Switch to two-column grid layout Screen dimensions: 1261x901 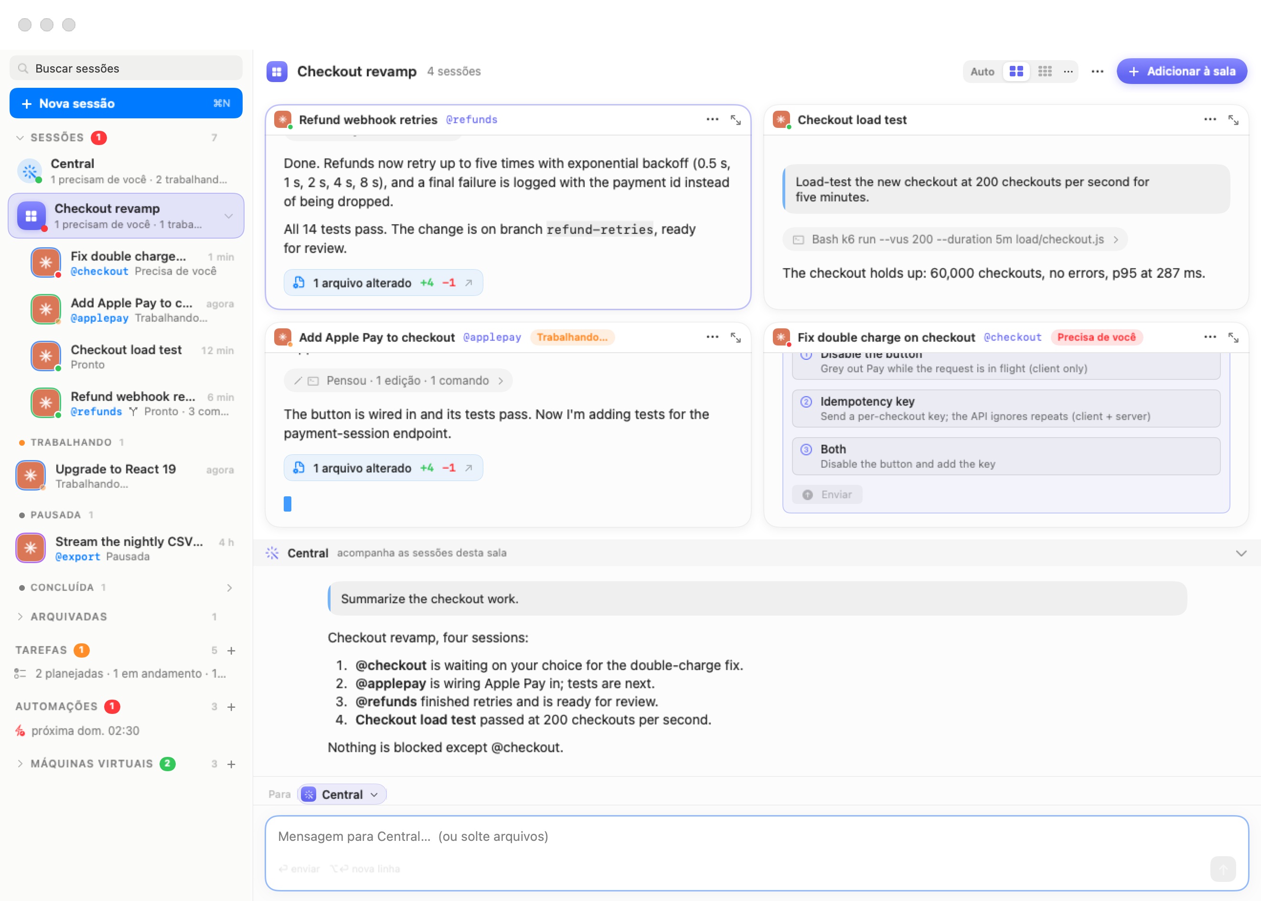pyautogui.click(x=1016, y=72)
